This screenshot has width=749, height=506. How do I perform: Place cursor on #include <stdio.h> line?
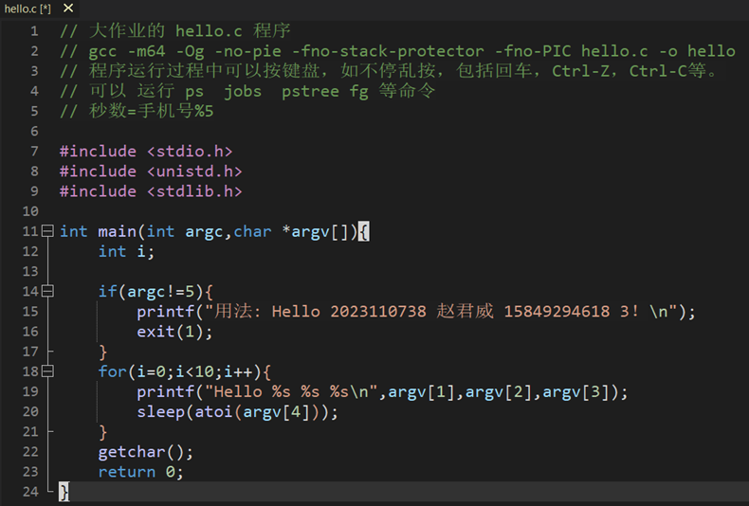pyautogui.click(x=146, y=152)
